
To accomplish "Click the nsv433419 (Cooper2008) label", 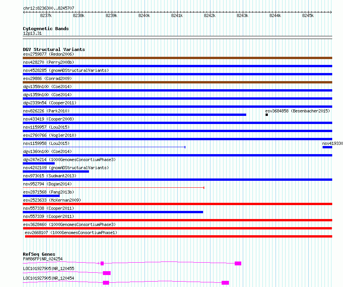I will pyautogui.click(x=49, y=119).
